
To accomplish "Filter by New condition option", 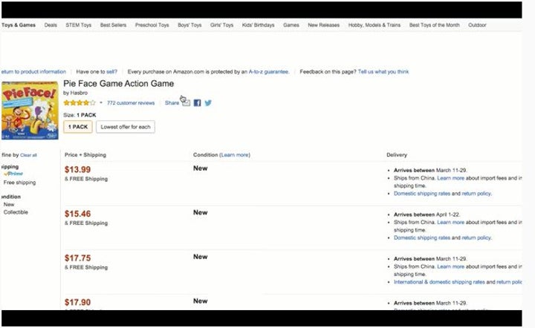I will coord(9,204).
